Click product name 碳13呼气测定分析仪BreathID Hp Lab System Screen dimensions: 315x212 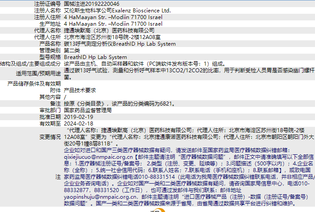120,44
